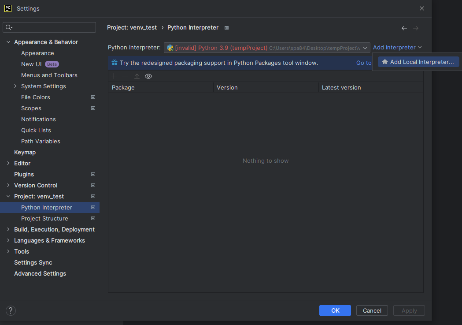Viewport: 462px width, 325px height.
Task: Sort by the Latest version column header
Action: click(x=371, y=88)
